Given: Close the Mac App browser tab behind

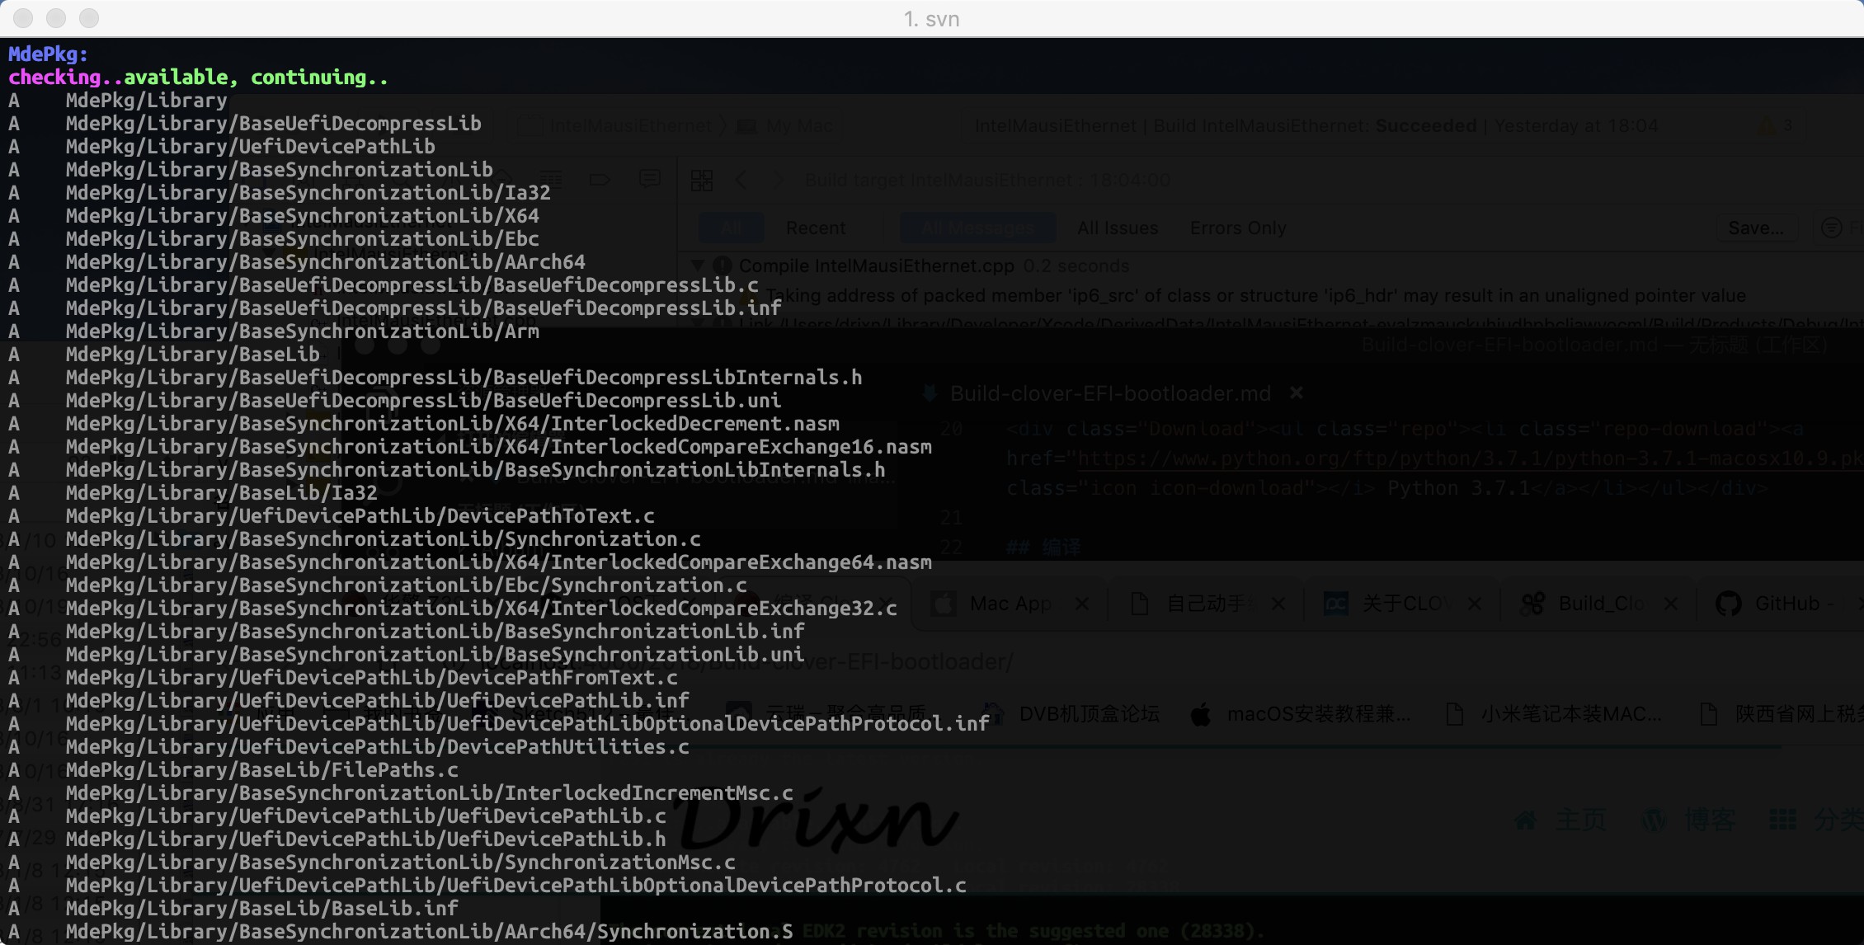Looking at the screenshot, I should (1082, 604).
